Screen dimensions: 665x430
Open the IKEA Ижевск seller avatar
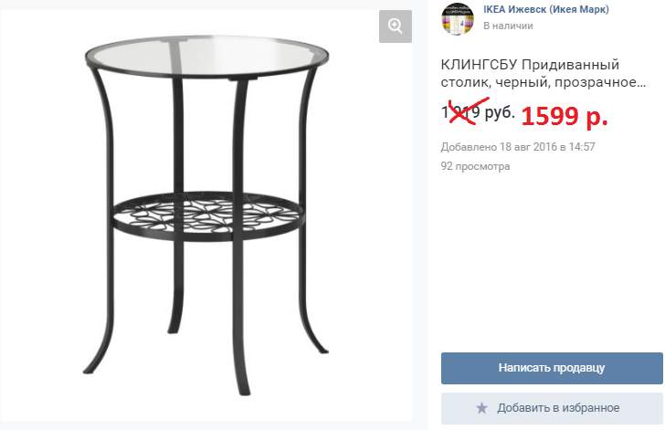458,18
